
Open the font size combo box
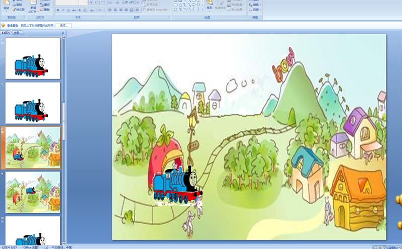click(83, 3)
